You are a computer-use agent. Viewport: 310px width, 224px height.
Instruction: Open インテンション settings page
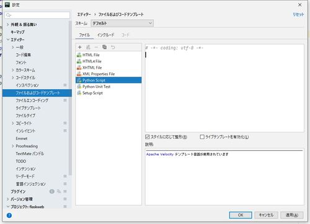[25, 169]
